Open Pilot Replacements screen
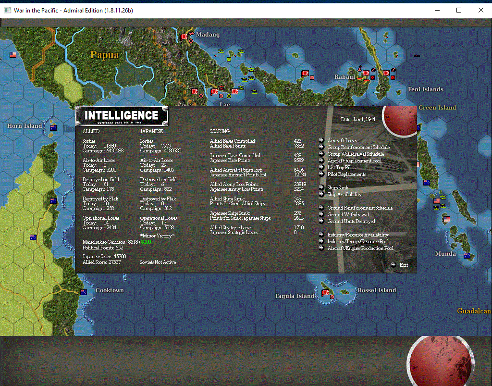This screenshot has width=492, height=386. pos(346,174)
